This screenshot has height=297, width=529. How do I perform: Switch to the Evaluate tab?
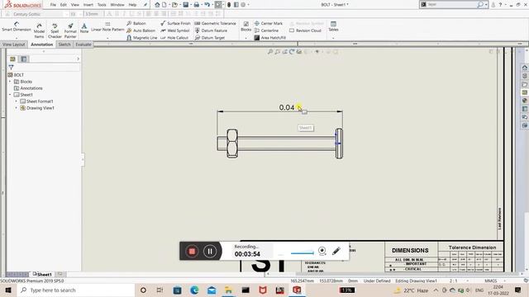pyautogui.click(x=83, y=45)
